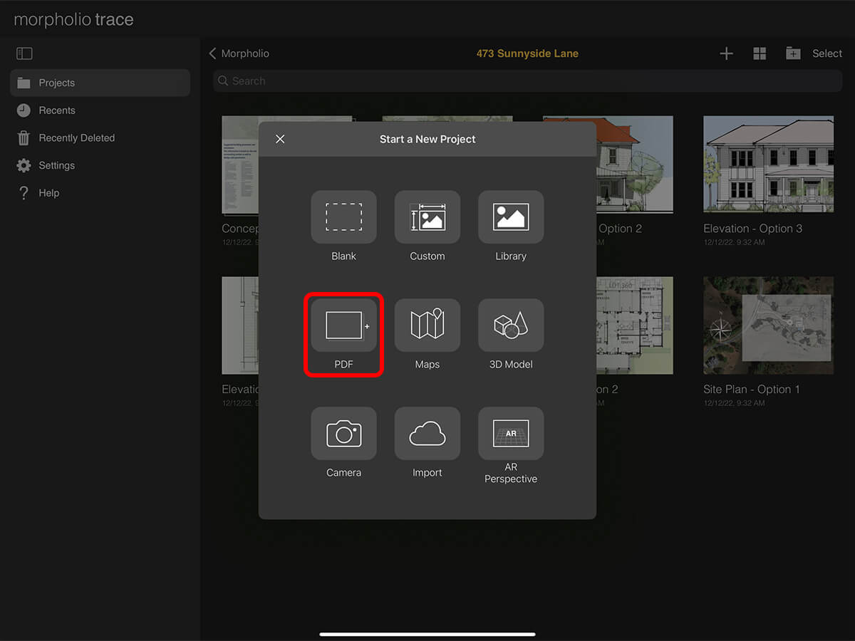Click the Site Plan - Option 1 project name

coord(752,390)
